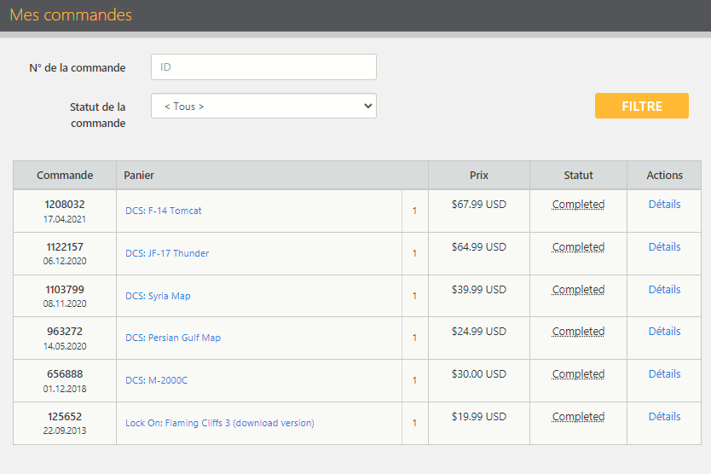The height and width of the screenshot is (474, 711).
Task: Click Completed status of Flaming Cliffs order
Action: (578, 417)
